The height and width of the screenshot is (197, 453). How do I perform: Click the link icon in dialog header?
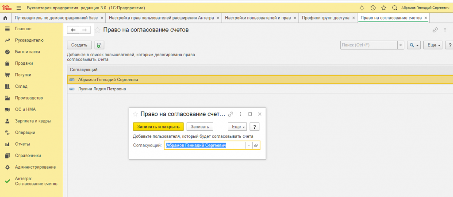230,114
